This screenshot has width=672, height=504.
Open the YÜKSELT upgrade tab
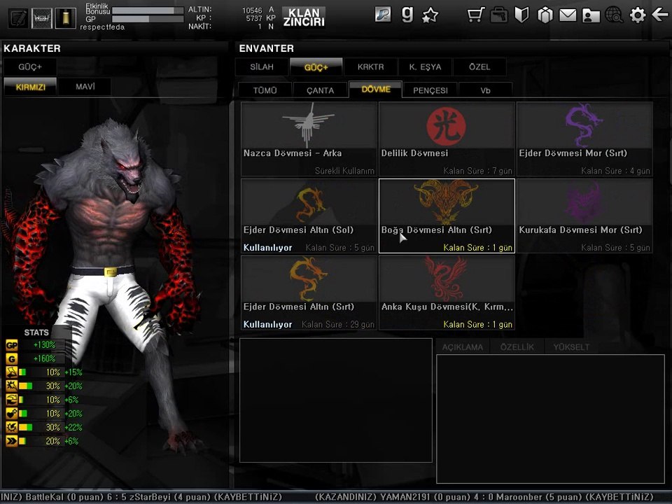(x=571, y=347)
